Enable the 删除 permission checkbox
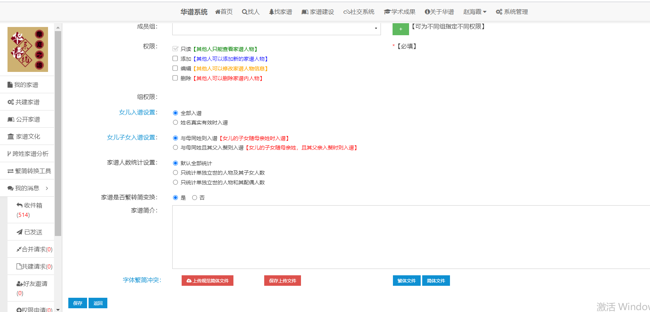 pos(175,78)
